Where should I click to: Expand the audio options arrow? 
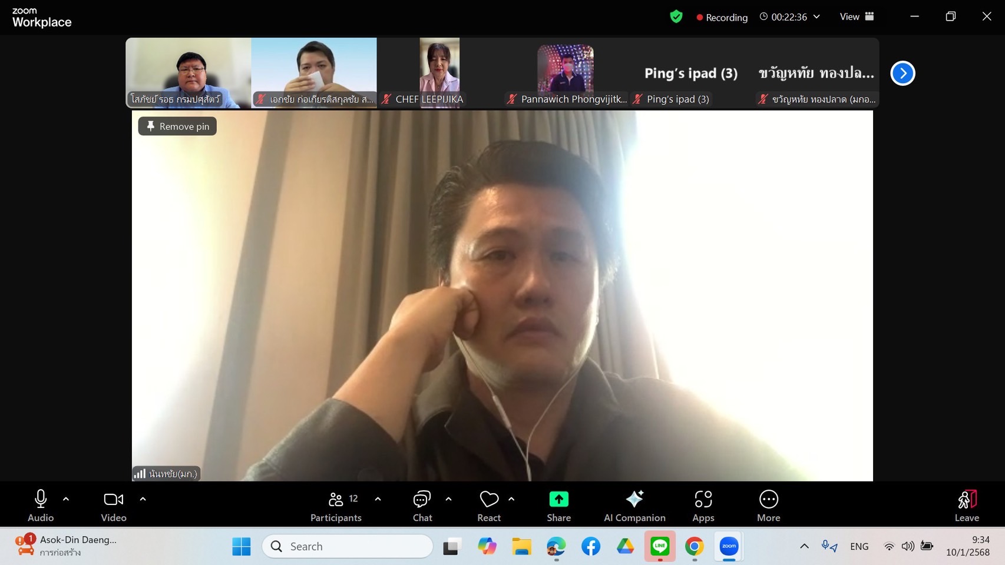click(66, 499)
